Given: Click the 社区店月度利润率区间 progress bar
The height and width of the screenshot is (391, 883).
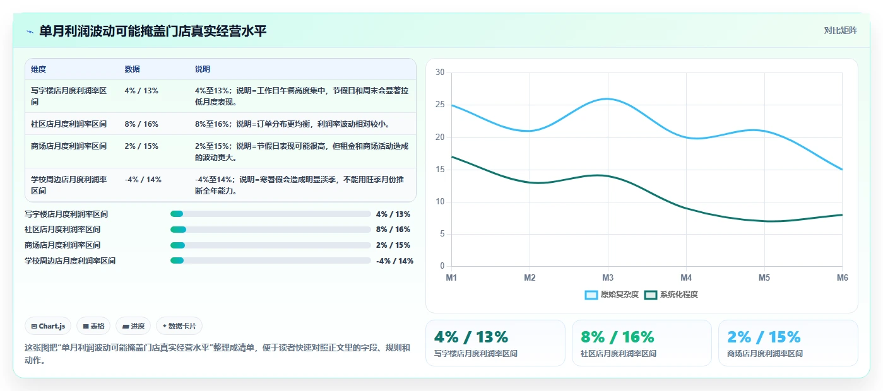Looking at the screenshot, I should 271,230.
